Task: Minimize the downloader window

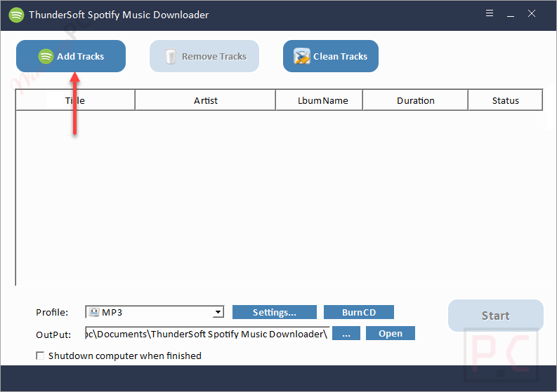Action: 511,14
